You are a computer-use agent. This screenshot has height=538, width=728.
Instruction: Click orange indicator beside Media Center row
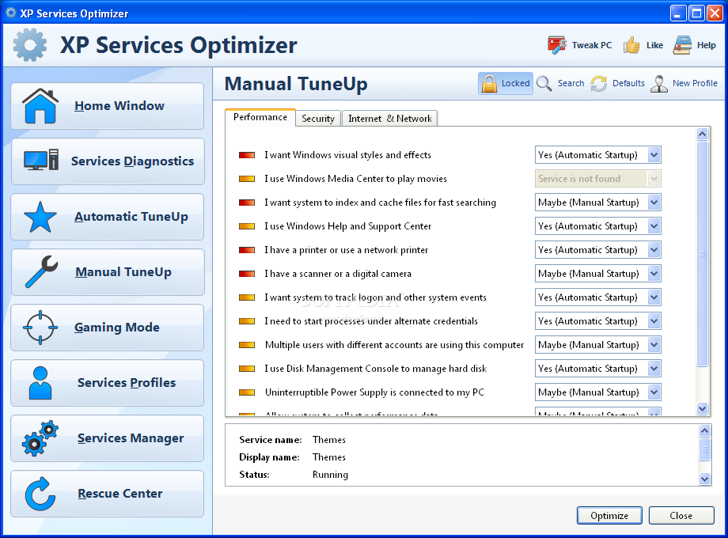[247, 179]
